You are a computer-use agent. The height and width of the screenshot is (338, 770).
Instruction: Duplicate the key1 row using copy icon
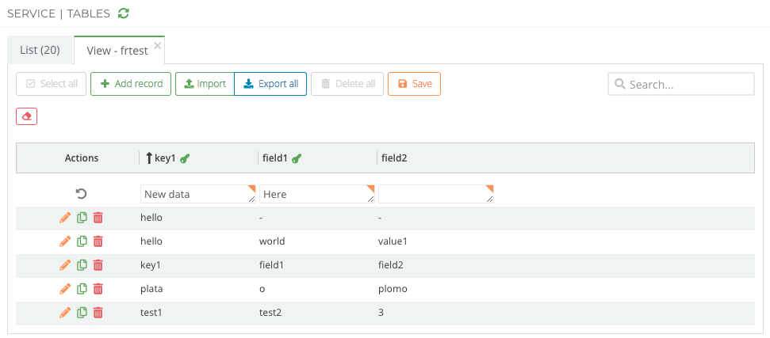pos(82,265)
